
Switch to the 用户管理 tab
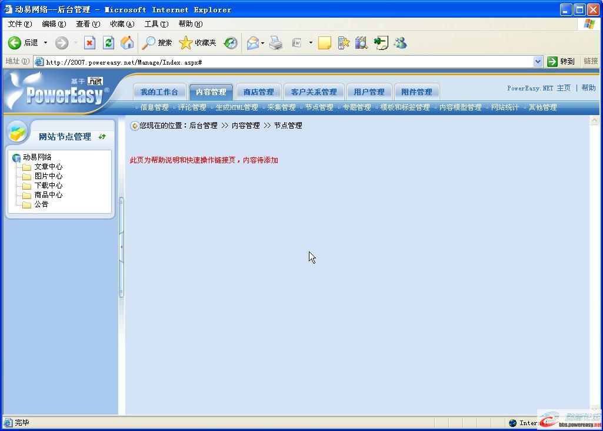(369, 91)
